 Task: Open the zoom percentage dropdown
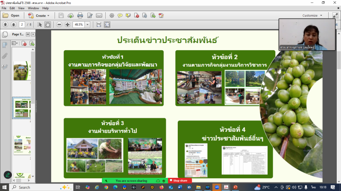[88, 24]
